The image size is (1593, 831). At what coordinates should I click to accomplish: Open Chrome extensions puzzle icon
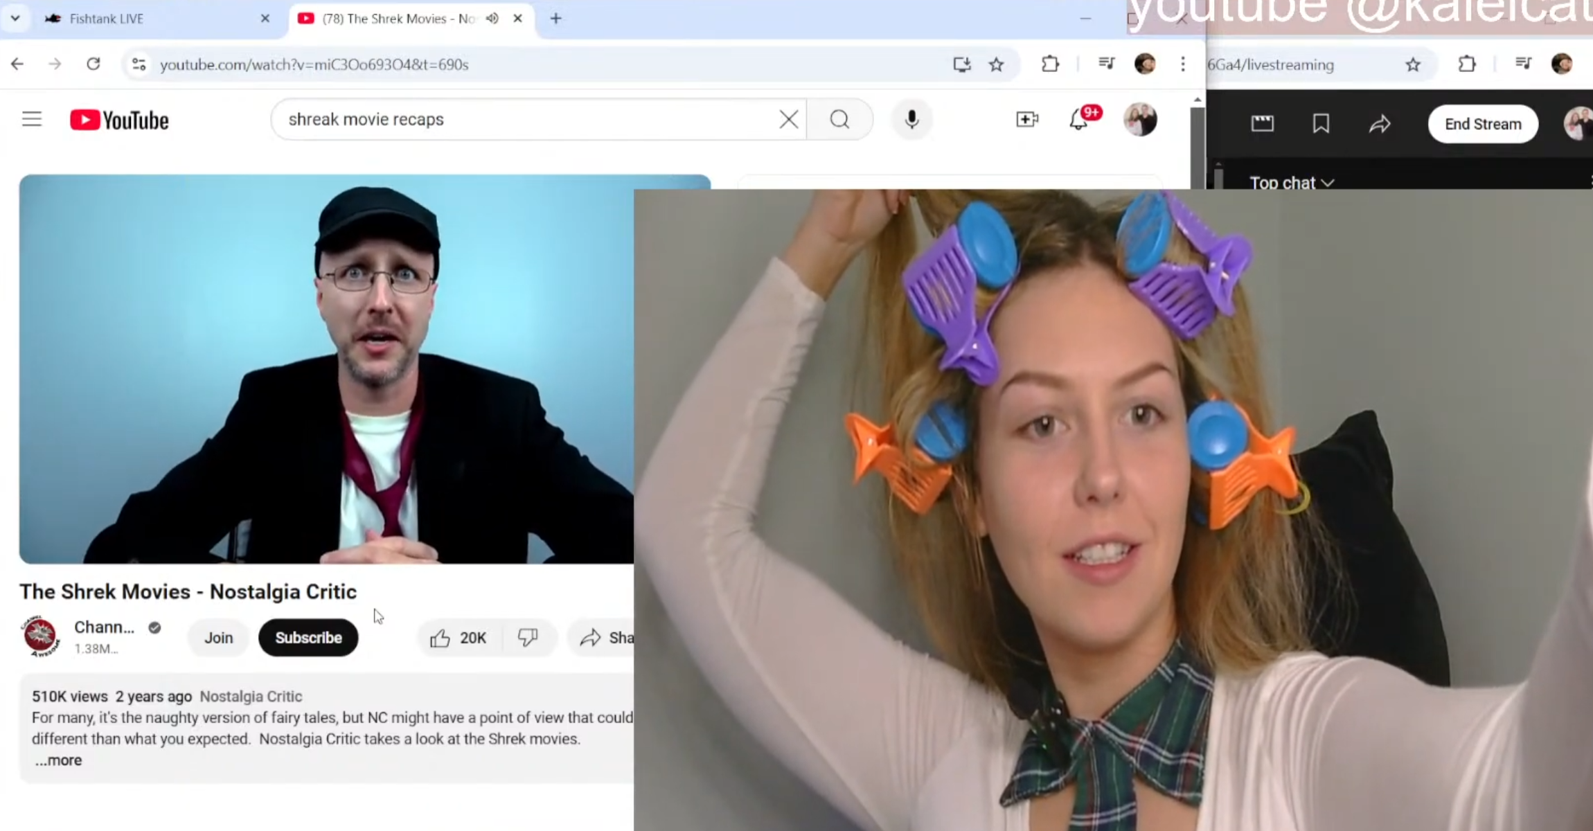[x=1050, y=64]
